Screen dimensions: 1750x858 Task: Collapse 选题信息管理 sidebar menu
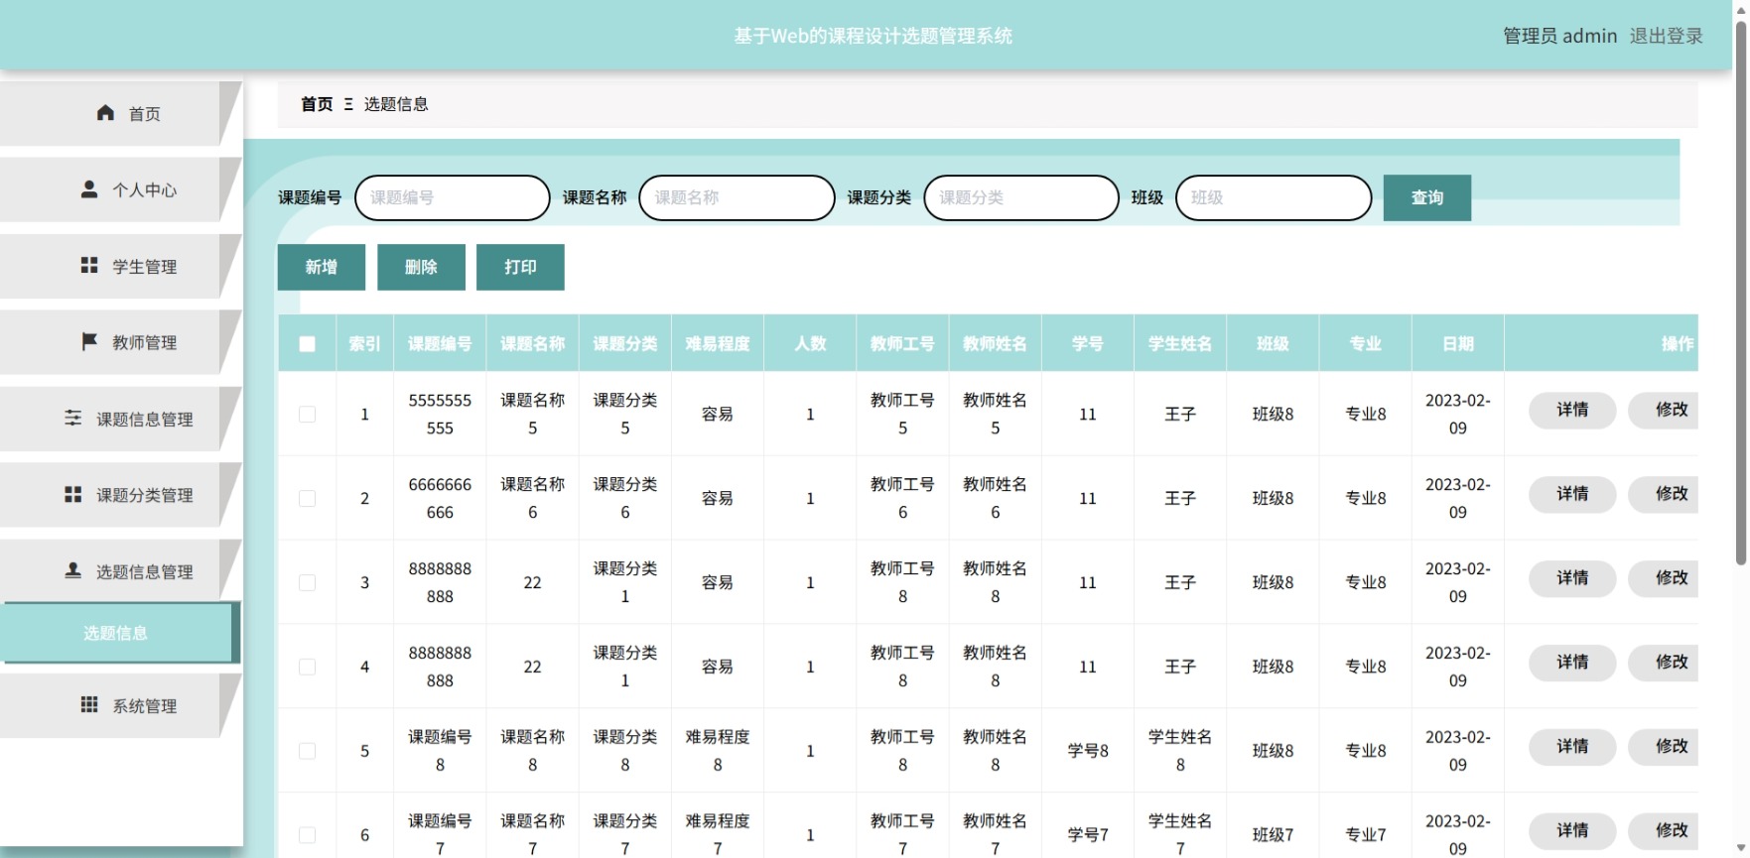click(120, 571)
